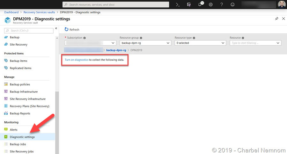Go to Dashboard breadcrumb link
Viewport: 287px width, 154px height.
pos(11,12)
